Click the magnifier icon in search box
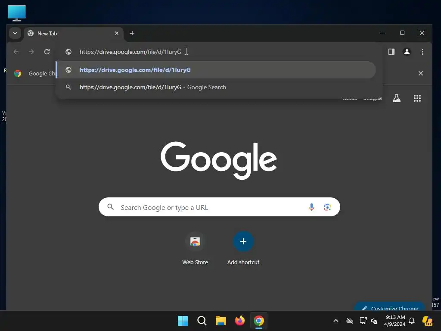This screenshot has width=441, height=331. point(111,207)
